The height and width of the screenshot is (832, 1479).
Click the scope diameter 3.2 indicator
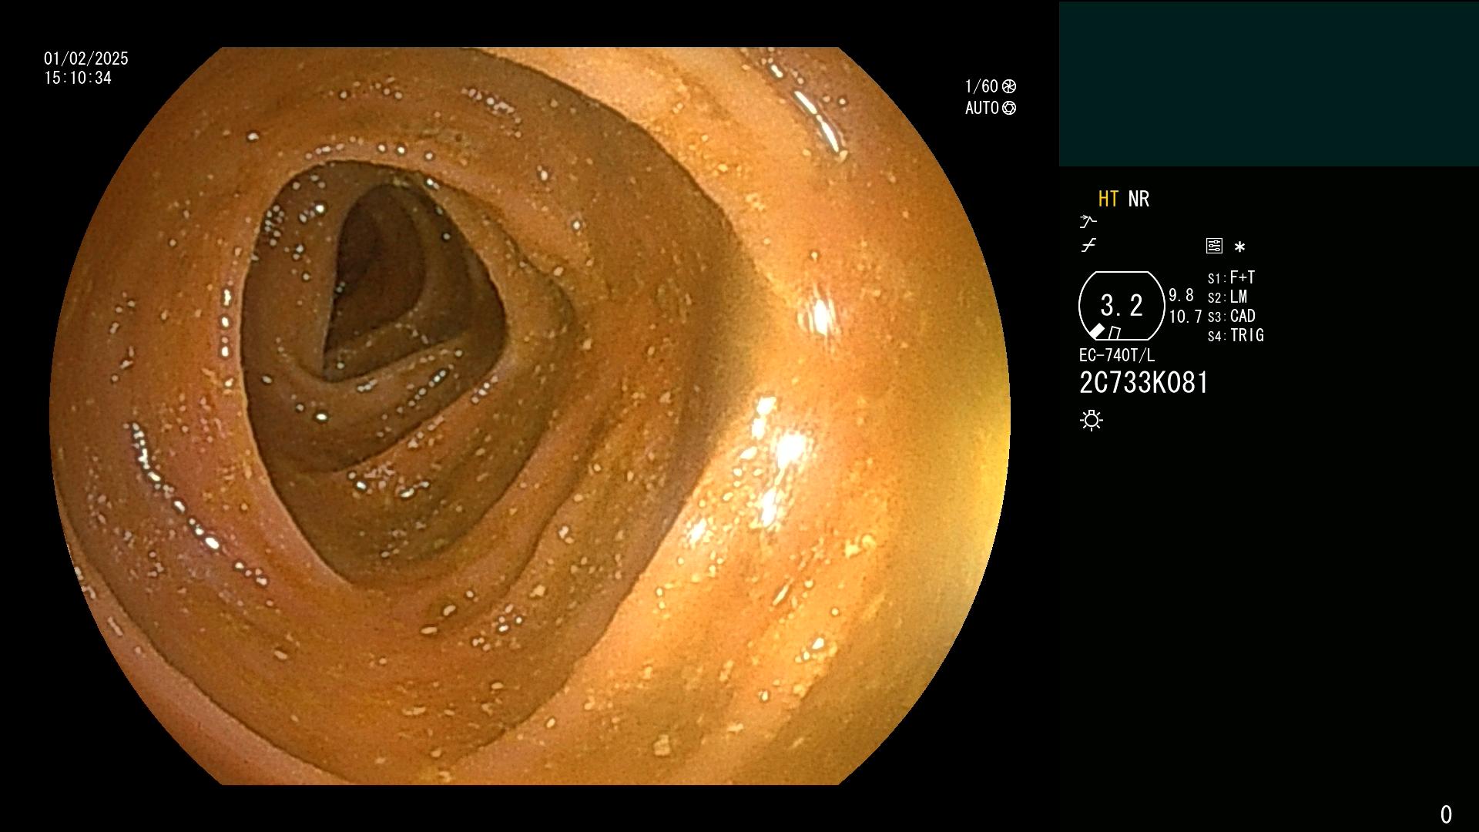[1122, 306]
